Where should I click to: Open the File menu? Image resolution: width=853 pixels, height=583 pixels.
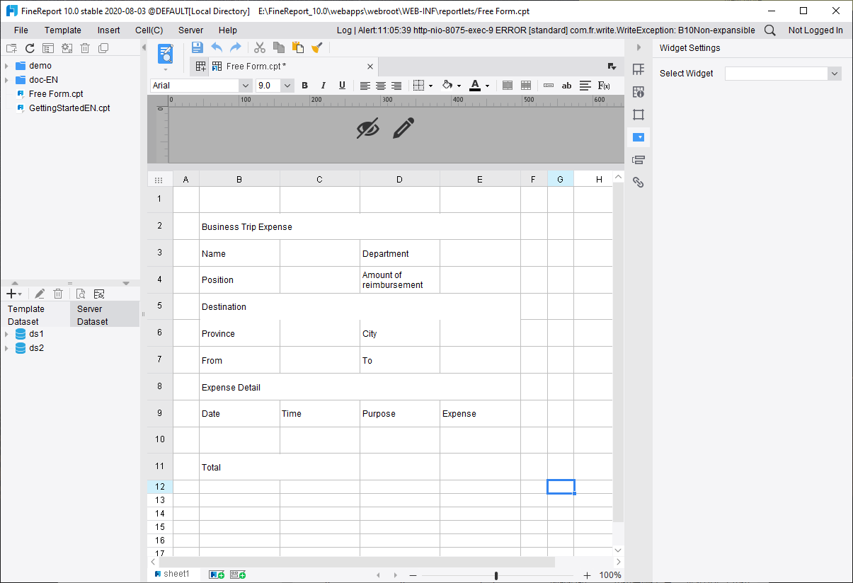21,30
